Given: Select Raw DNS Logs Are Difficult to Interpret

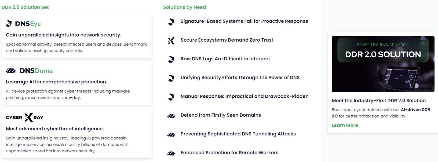Looking at the screenshot, I should [x=225, y=59].
